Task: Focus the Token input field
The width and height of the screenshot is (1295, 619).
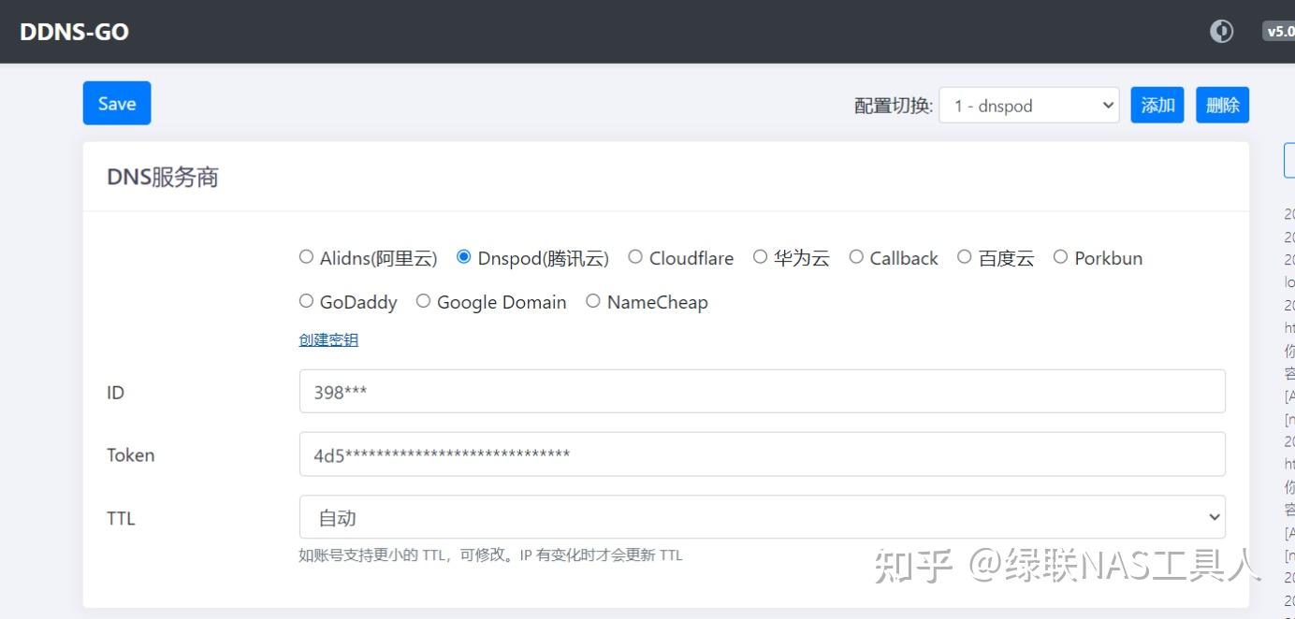Action: coord(762,454)
